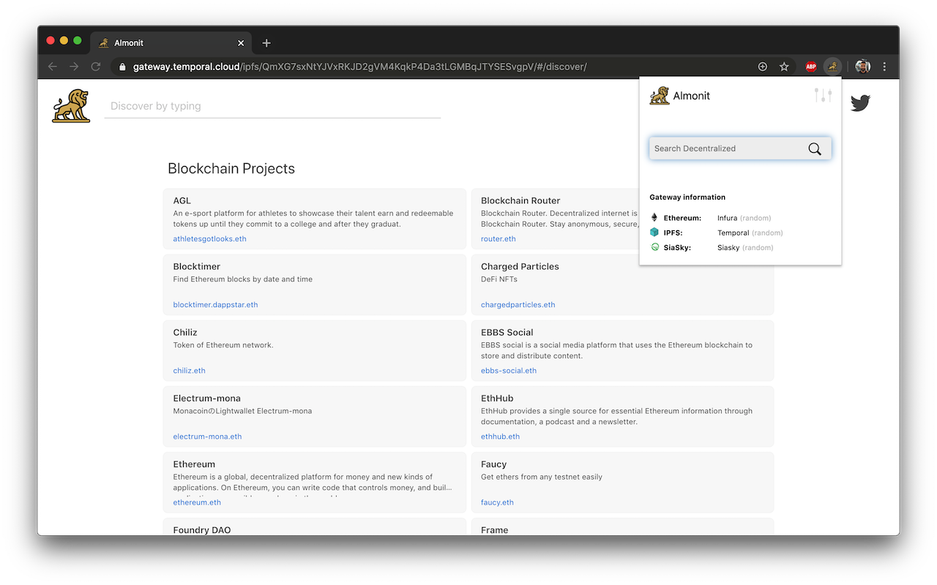This screenshot has height=585, width=937.
Task: Click the Charged Particles title
Action: pyautogui.click(x=520, y=266)
